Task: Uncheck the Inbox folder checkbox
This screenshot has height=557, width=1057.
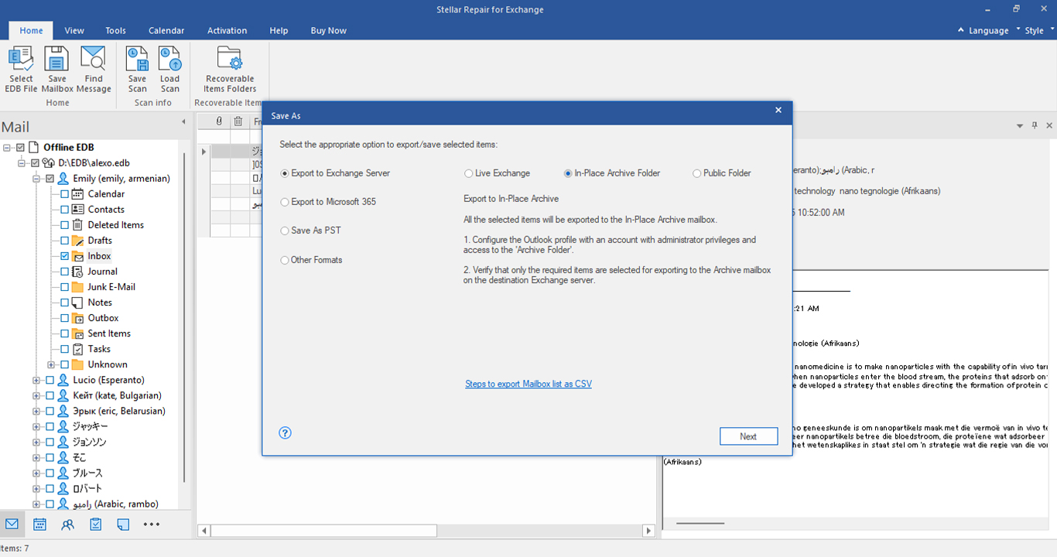Action: (64, 256)
